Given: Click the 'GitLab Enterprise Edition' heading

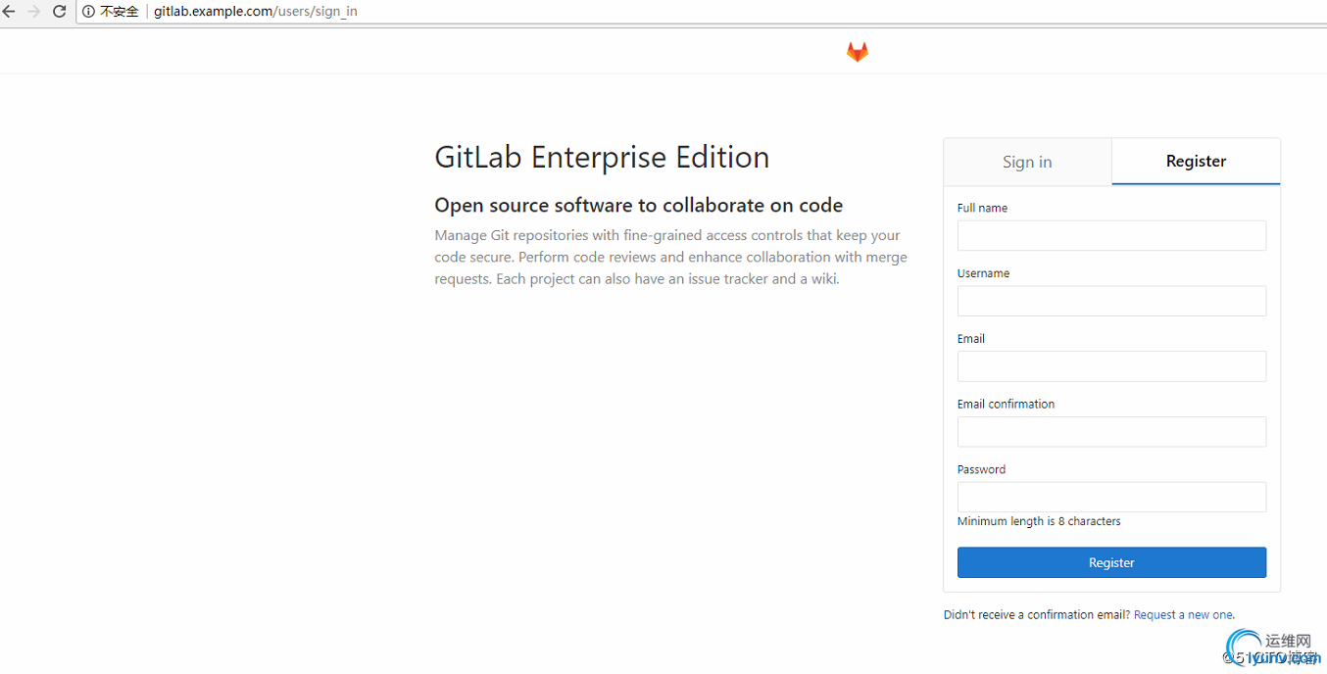Looking at the screenshot, I should (x=602, y=158).
